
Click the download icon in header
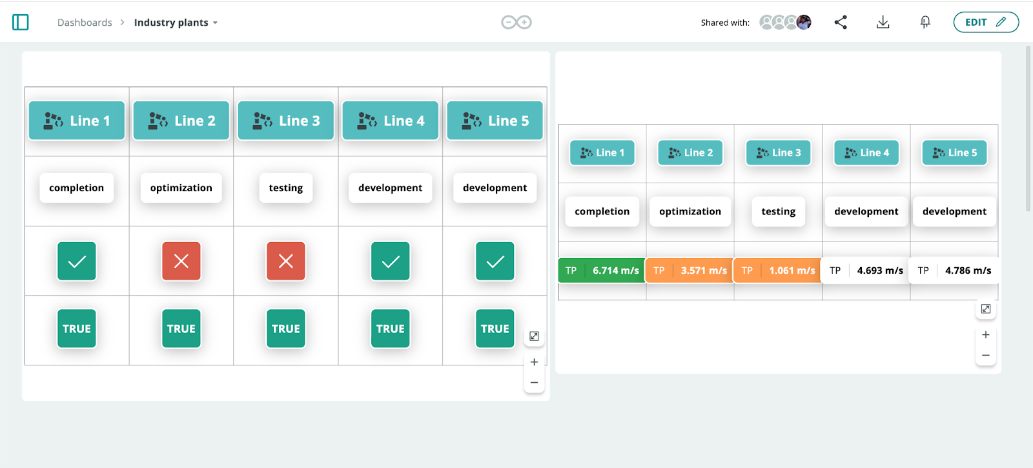(883, 23)
